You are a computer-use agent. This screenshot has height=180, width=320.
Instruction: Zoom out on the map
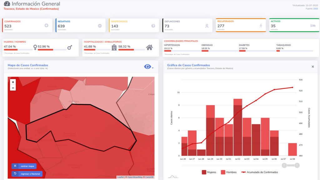[x=13, y=88]
